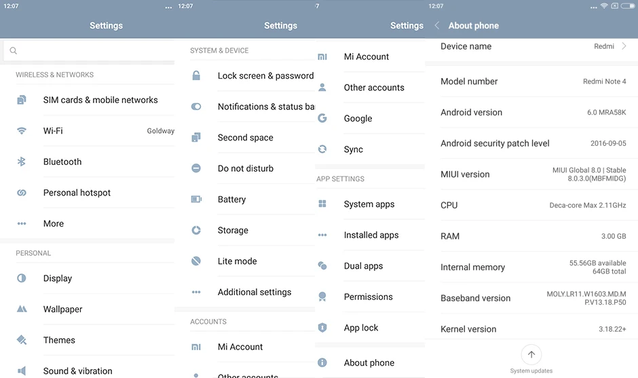Image resolution: width=638 pixels, height=378 pixels.
Task: Open Google account settings
Action: [x=371, y=118]
